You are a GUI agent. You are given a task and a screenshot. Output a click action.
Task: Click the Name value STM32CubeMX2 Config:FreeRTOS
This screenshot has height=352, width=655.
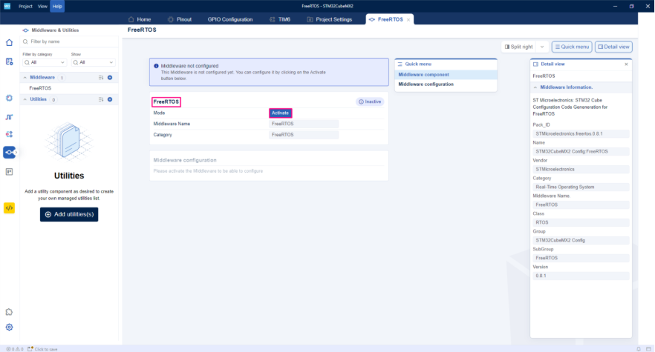click(x=581, y=151)
